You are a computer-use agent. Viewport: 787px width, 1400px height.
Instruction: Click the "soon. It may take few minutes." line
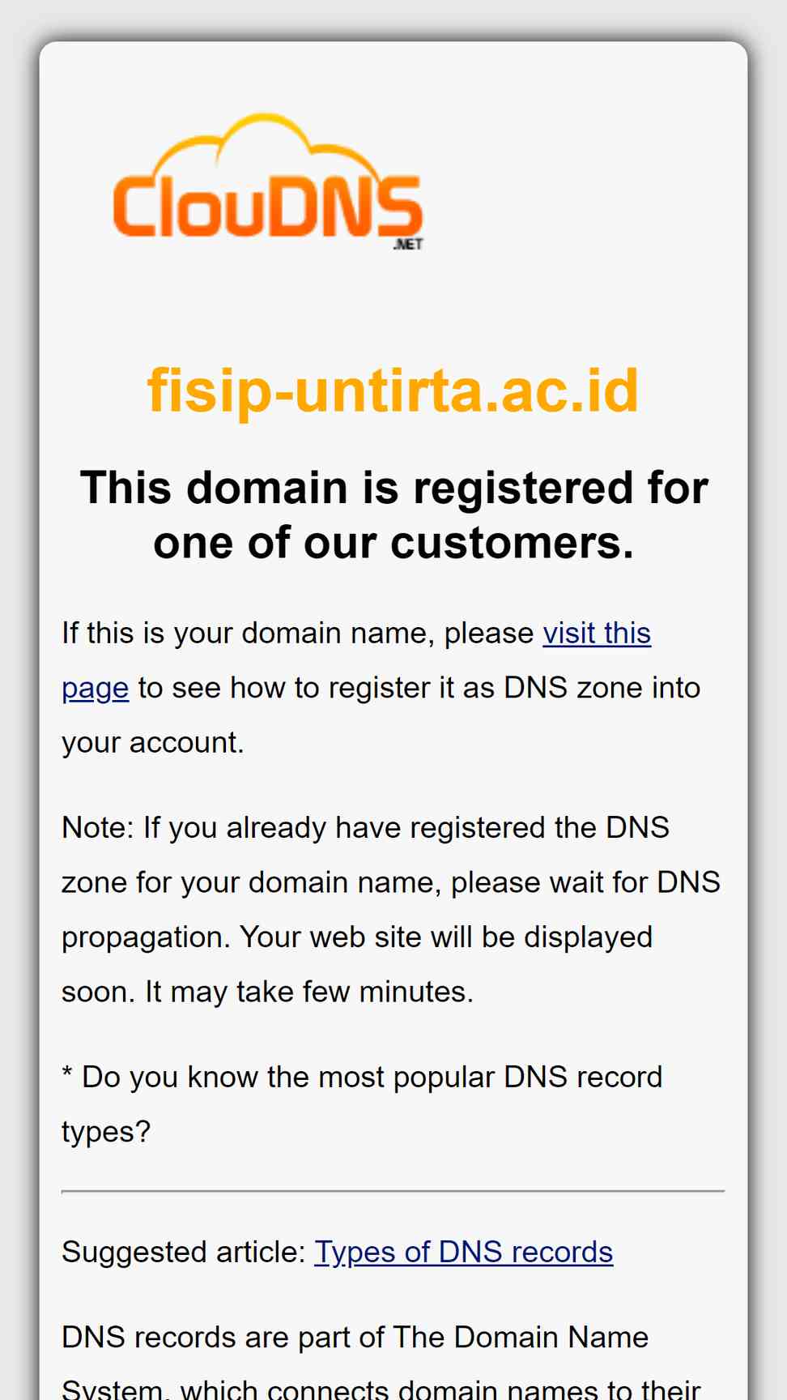point(268,992)
